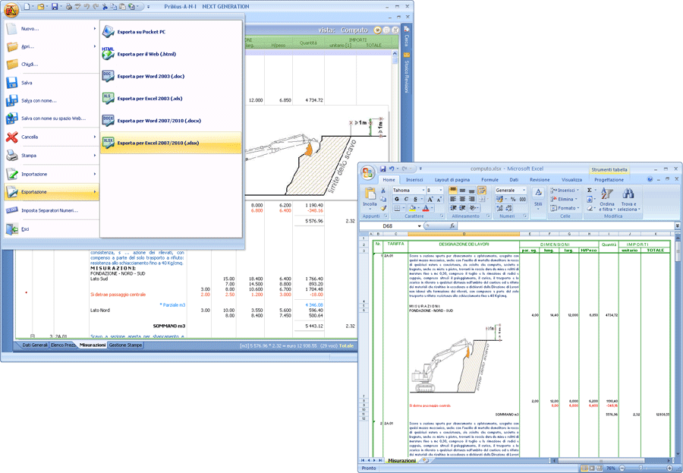Open Trova e seleziona dropdown
683x473 pixels.
coord(628,200)
